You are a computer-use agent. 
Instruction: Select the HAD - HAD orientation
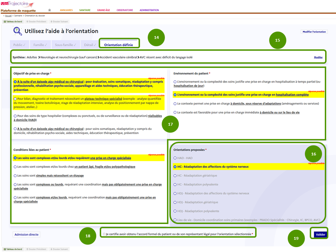[175, 158]
